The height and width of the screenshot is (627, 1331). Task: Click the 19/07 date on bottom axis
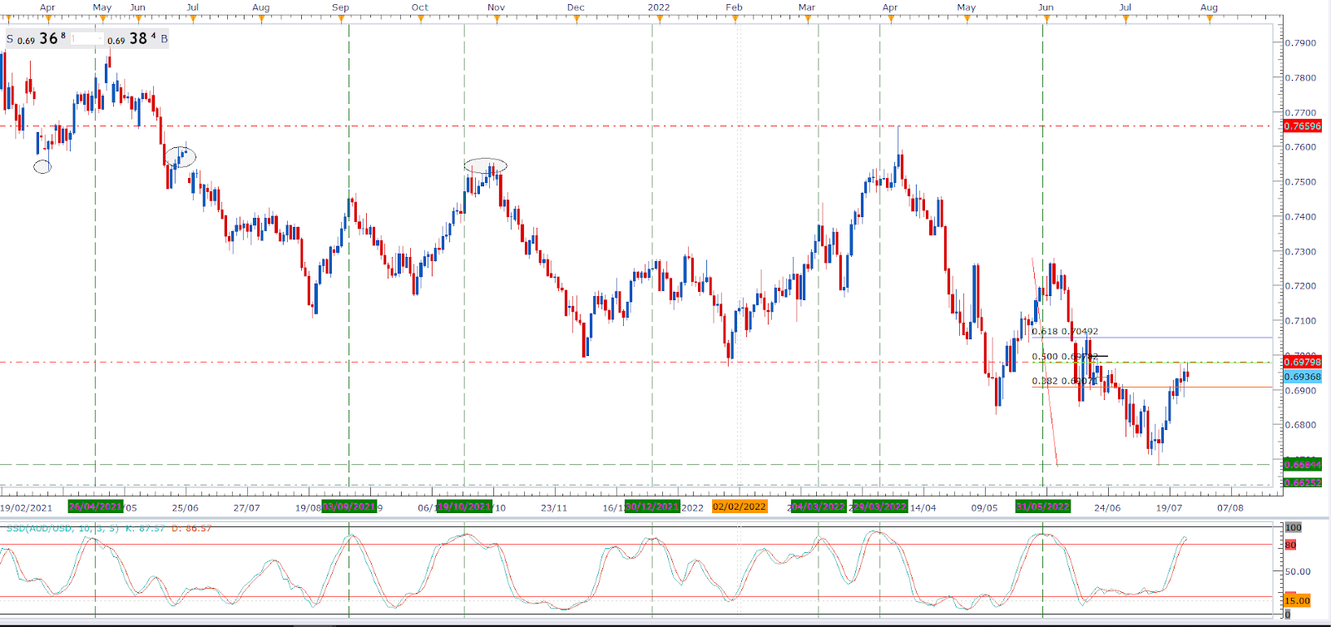point(1169,507)
